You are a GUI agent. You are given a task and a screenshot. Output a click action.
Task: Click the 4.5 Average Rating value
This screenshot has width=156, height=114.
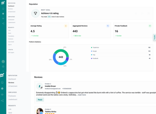coord(33,31)
